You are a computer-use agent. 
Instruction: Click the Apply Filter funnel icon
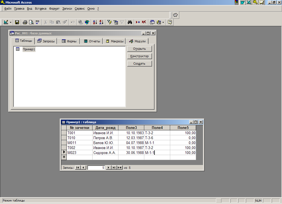(122, 22)
